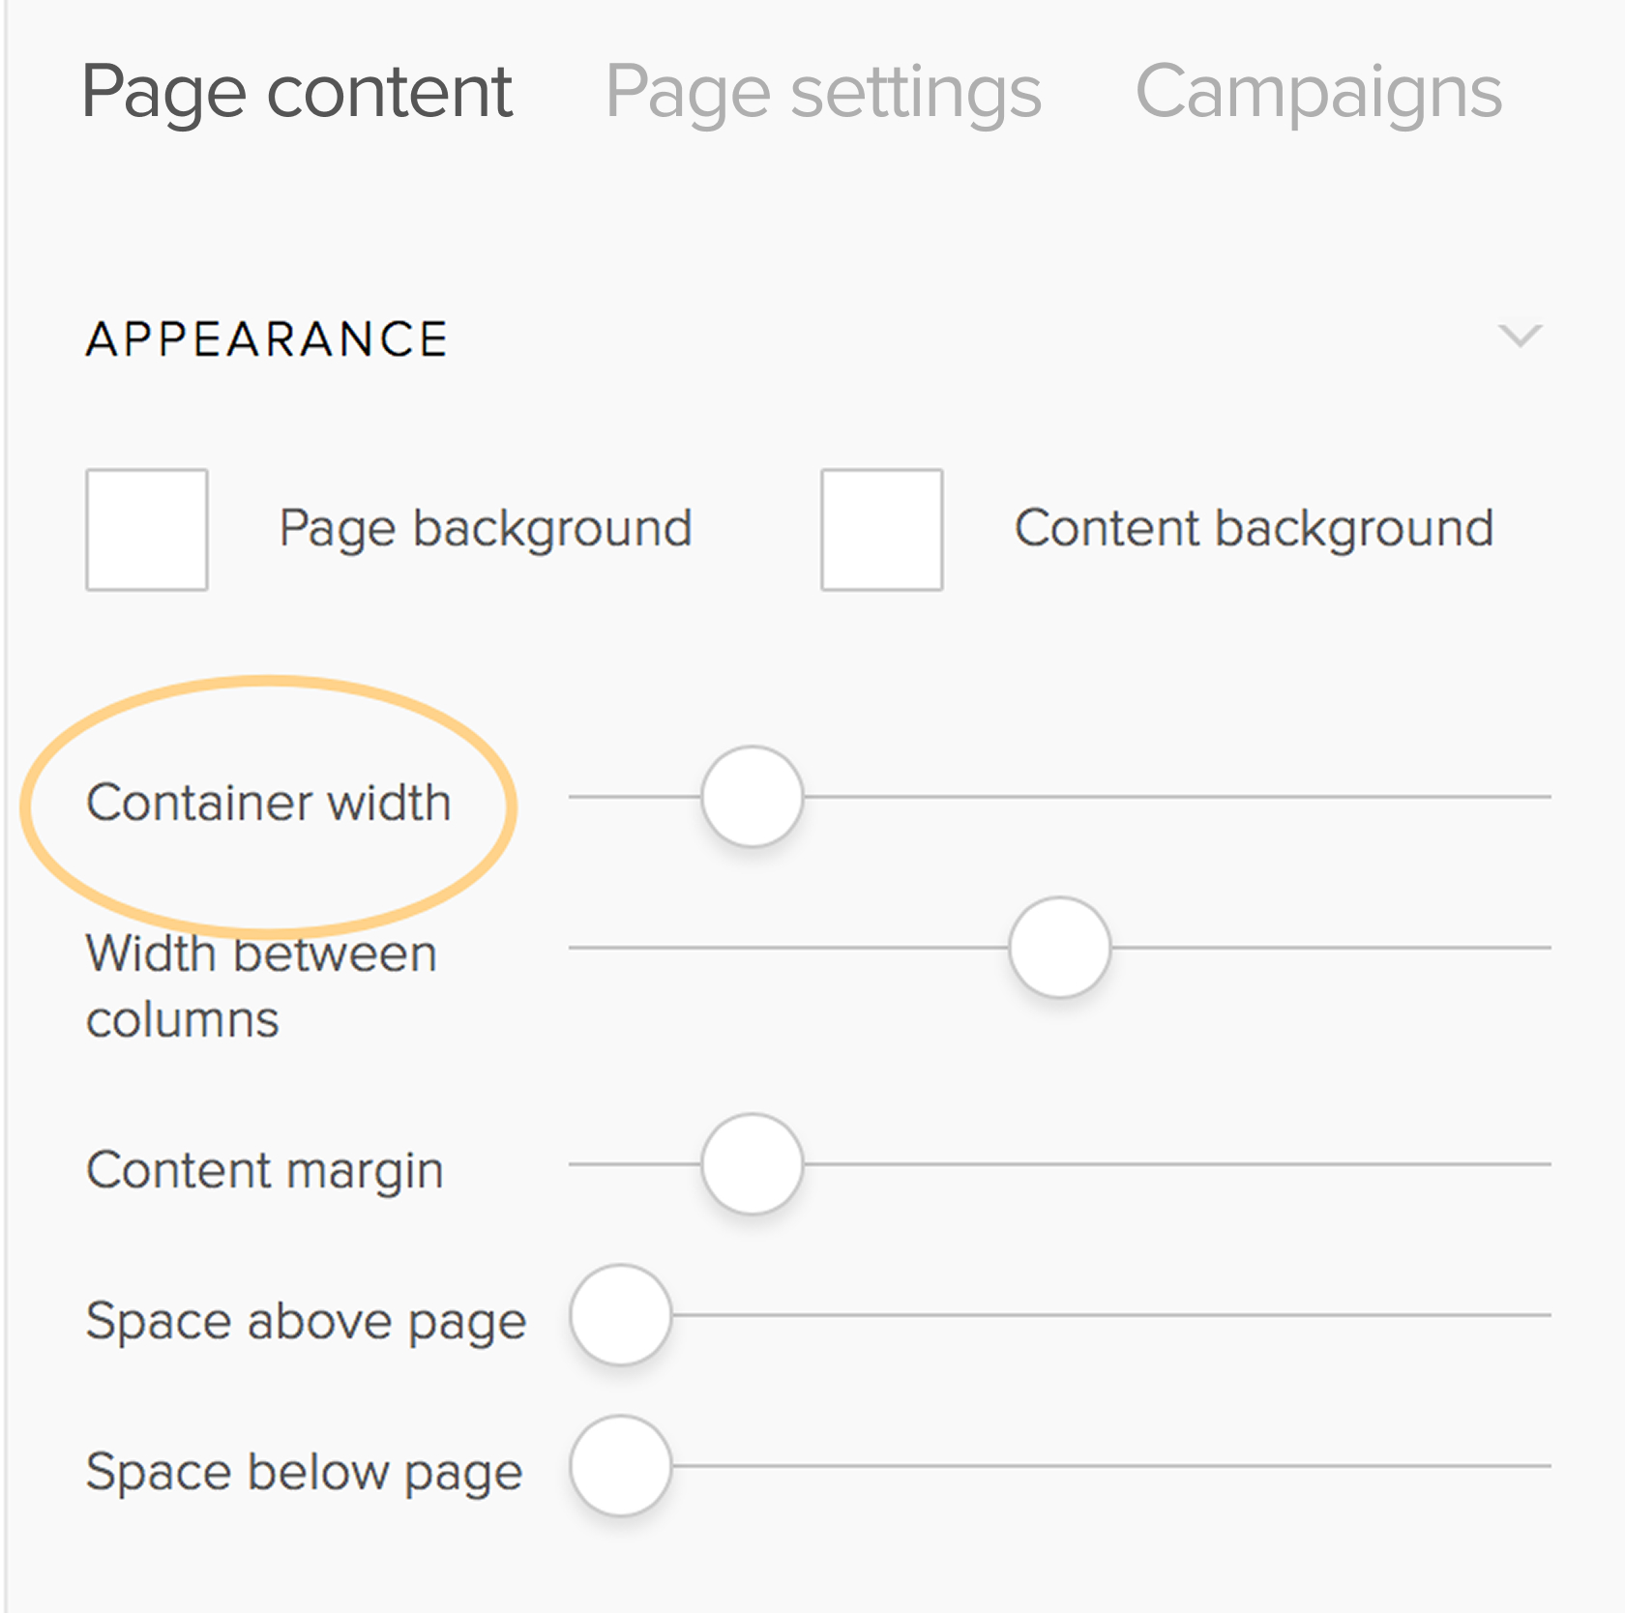
Task: Go to the Campaigns tab
Action: (x=1317, y=92)
